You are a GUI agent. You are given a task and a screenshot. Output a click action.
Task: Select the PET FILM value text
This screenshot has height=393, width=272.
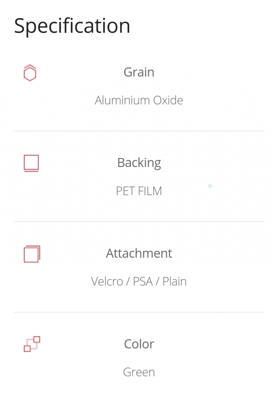point(139,191)
